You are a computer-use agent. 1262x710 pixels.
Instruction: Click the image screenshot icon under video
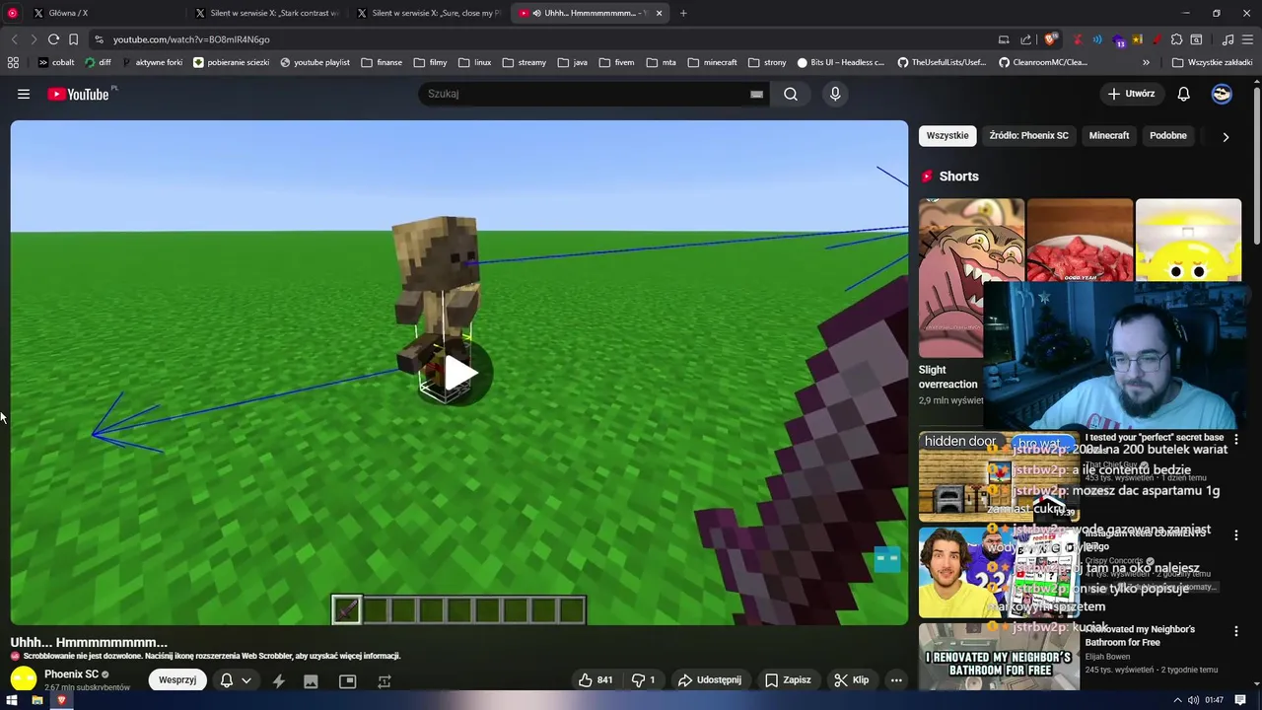click(x=311, y=680)
